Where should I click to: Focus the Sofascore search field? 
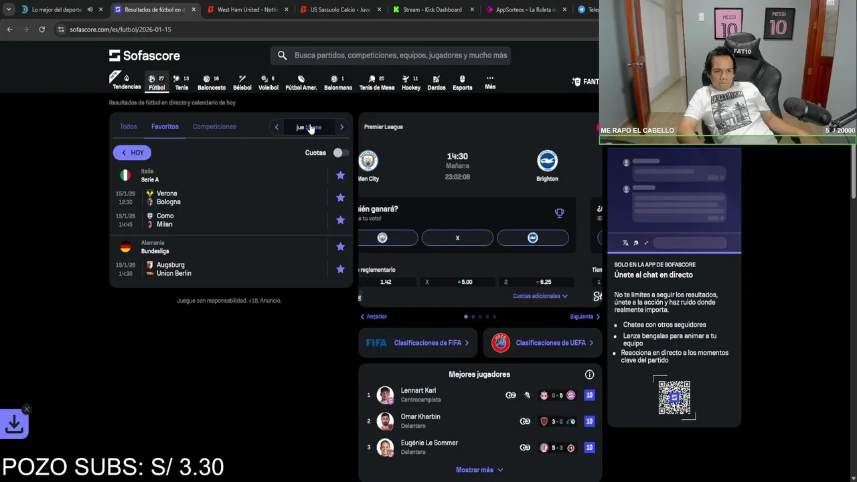click(391, 56)
